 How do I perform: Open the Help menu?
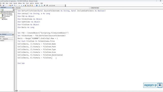(x=42, y=3)
